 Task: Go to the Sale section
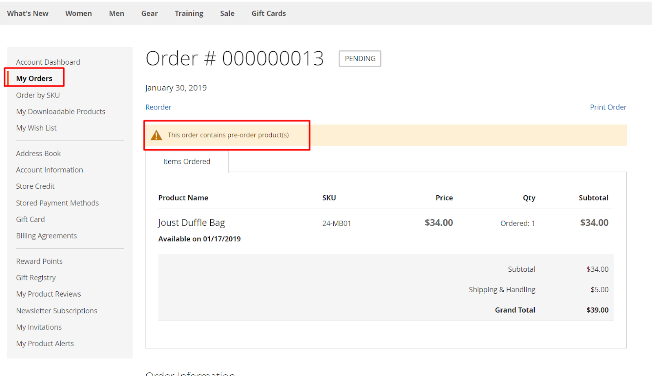pos(227,13)
